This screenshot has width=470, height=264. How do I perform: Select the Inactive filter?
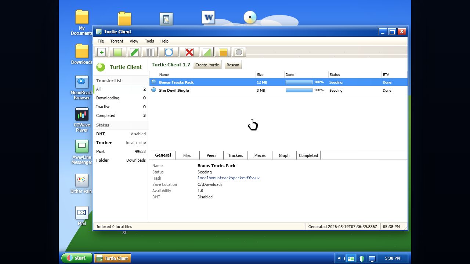click(x=121, y=107)
